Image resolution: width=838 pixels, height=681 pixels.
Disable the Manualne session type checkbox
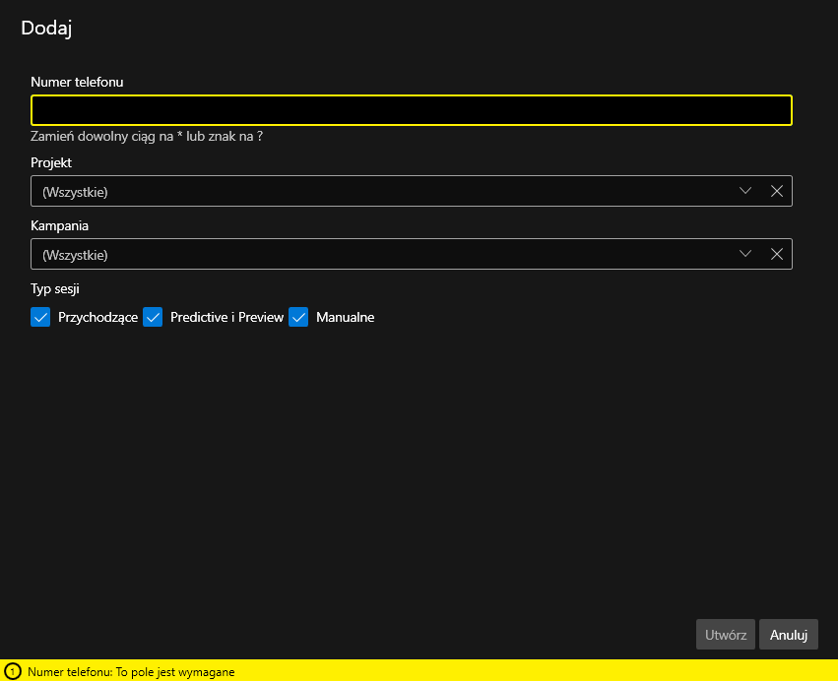click(x=298, y=317)
